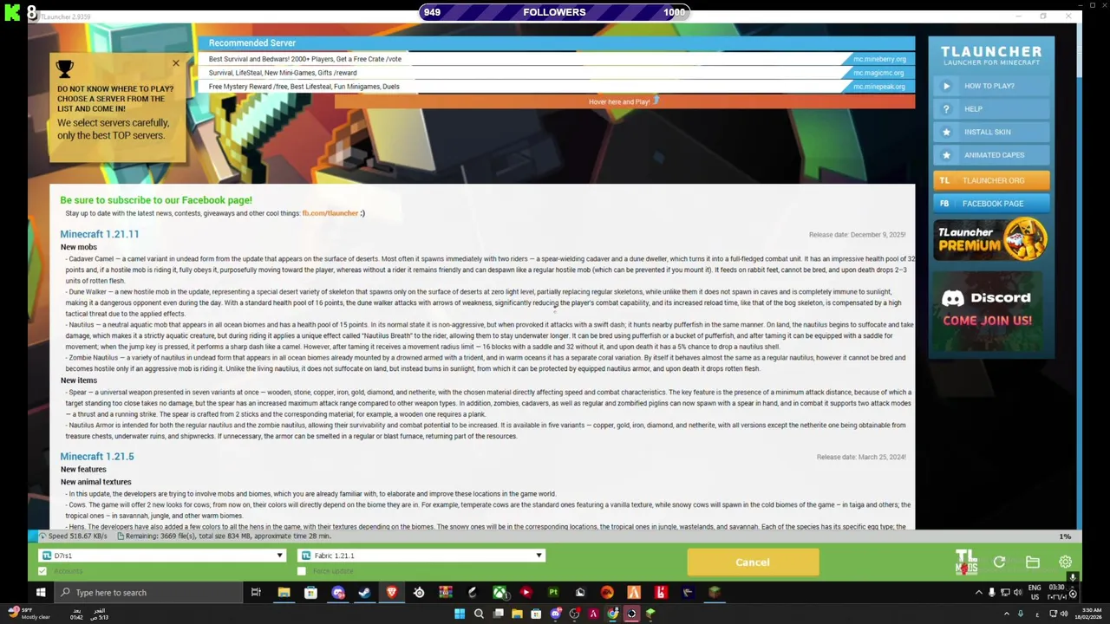Open HELP sidebar item
Image resolution: width=1110 pixels, height=624 pixels.
pos(991,109)
